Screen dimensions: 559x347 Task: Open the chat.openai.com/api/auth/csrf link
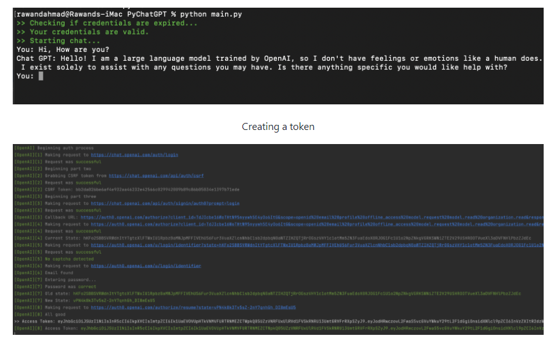tap(156, 175)
